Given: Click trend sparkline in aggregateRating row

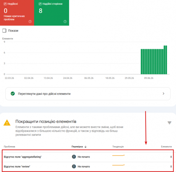Looking at the screenshot, I should coord(118,155).
